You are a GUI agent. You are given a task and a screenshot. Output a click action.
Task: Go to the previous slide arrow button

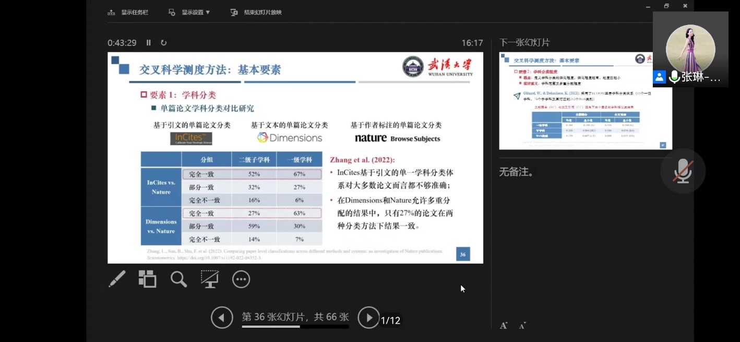[x=222, y=317]
